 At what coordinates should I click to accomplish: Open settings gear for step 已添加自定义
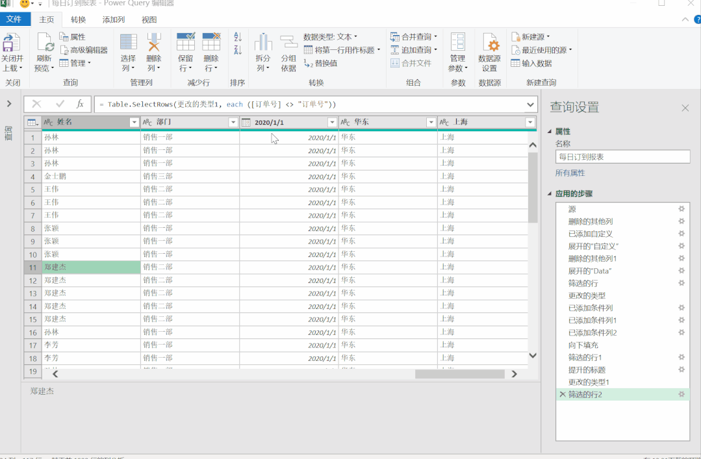pos(682,233)
